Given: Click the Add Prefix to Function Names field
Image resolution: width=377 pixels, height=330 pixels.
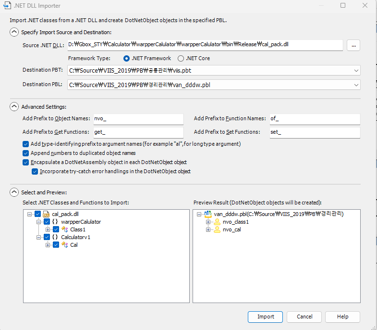Looking at the screenshot, I should click(x=315, y=119).
